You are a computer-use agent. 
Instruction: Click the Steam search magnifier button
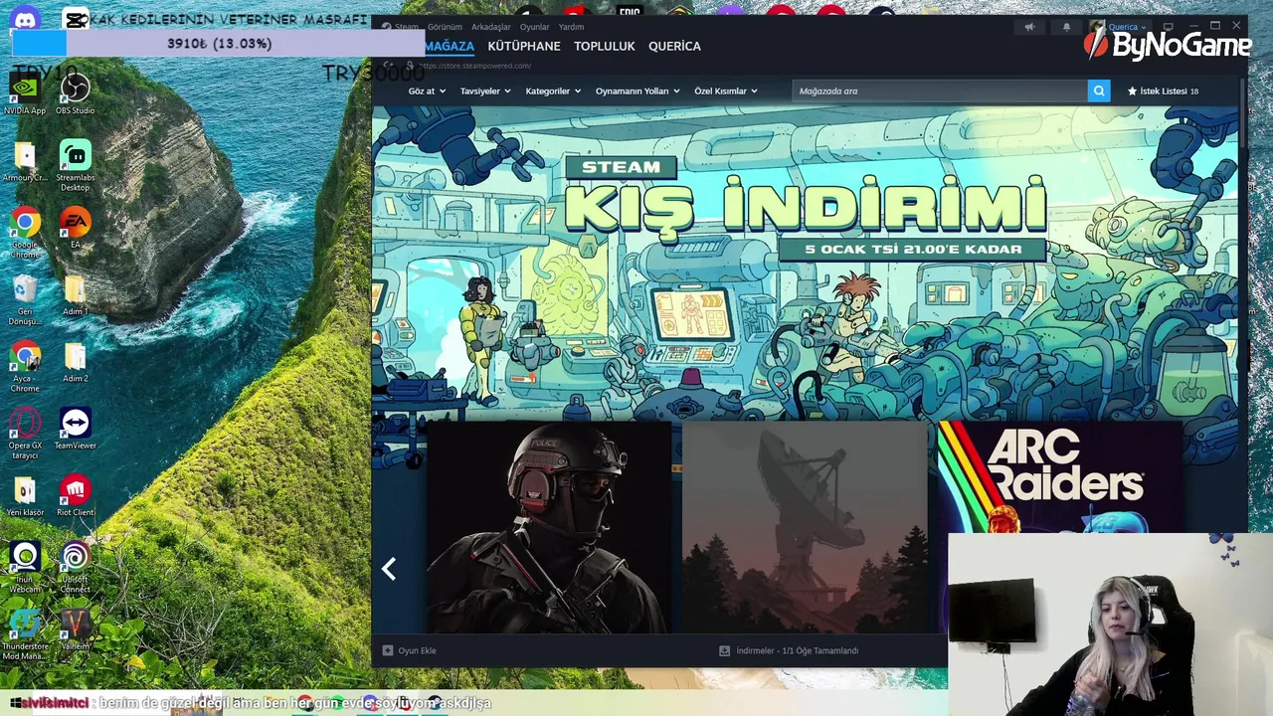pos(1099,90)
